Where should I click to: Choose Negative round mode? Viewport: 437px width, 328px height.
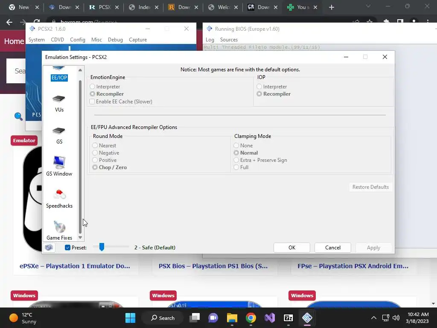[x=95, y=152]
